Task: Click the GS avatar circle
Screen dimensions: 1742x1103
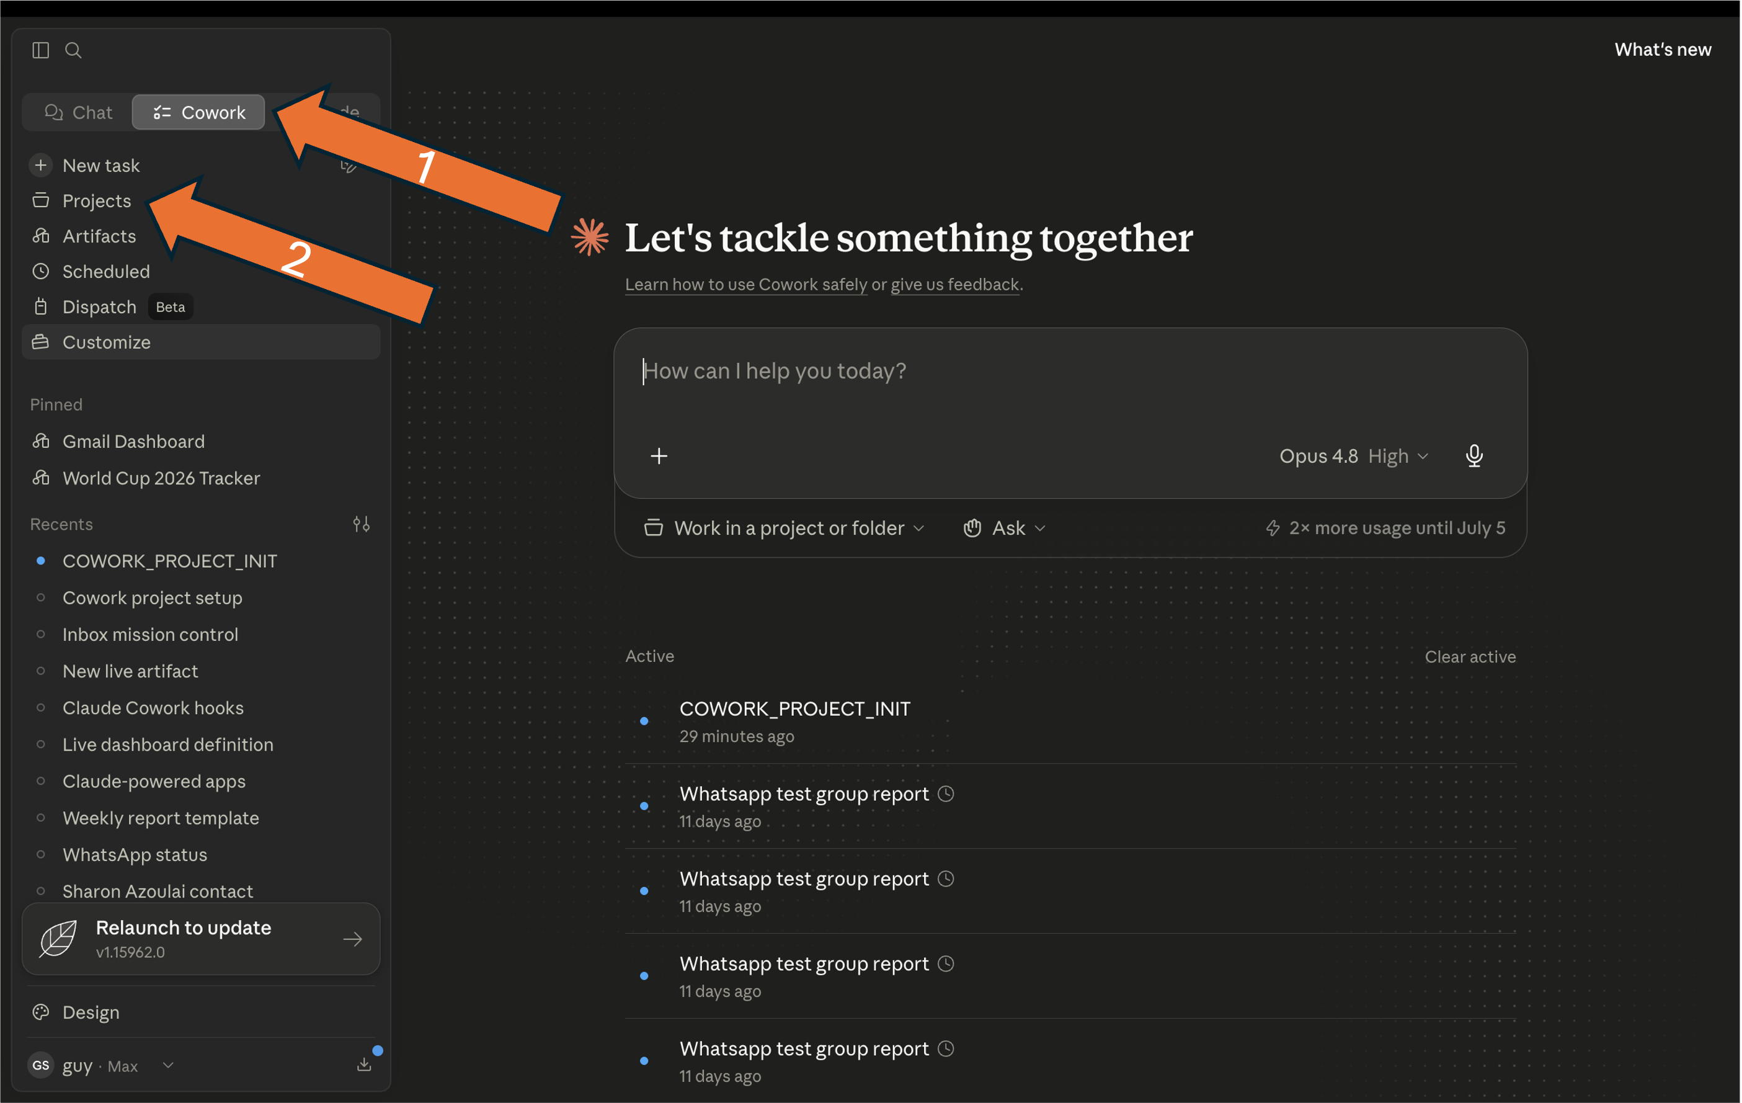Action: click(x=40, y=1065)
